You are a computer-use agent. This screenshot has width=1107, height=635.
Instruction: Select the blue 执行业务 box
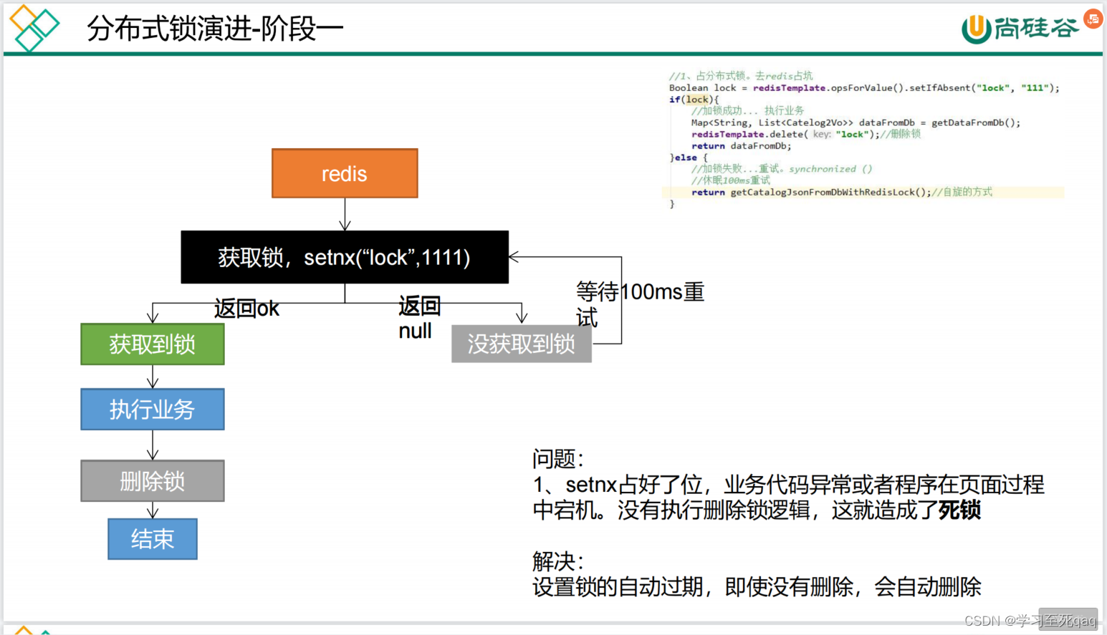click(x=153, y=409)
